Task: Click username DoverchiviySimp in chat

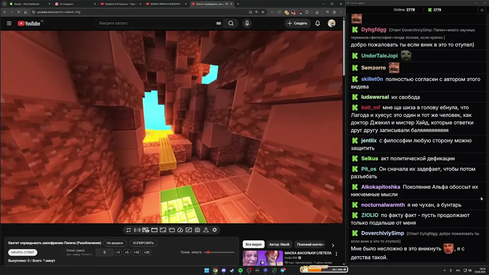Action: coord(382,233)
